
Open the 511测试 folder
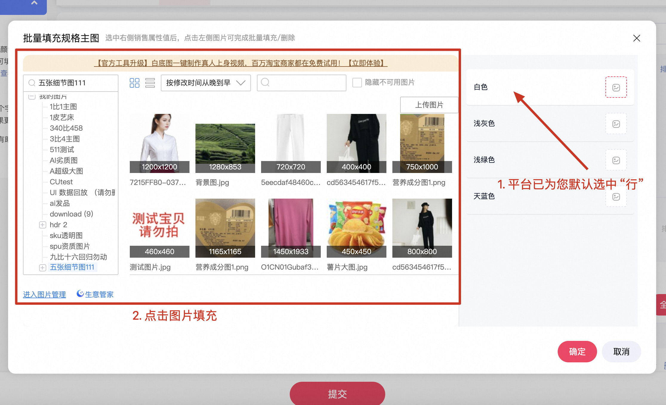(62, 150)
